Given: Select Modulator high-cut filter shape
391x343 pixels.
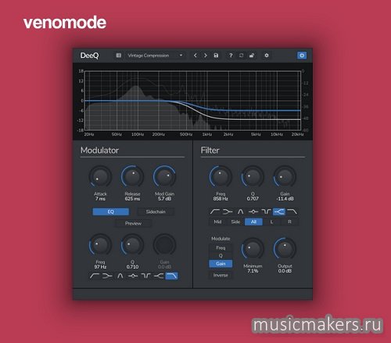Looking at the screenshot, I should click(x=172, y=276).
